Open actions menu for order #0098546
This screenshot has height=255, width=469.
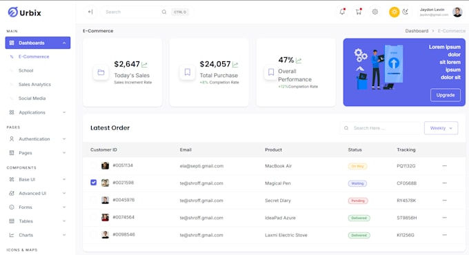pyautogui.click(x=444, y=235)
